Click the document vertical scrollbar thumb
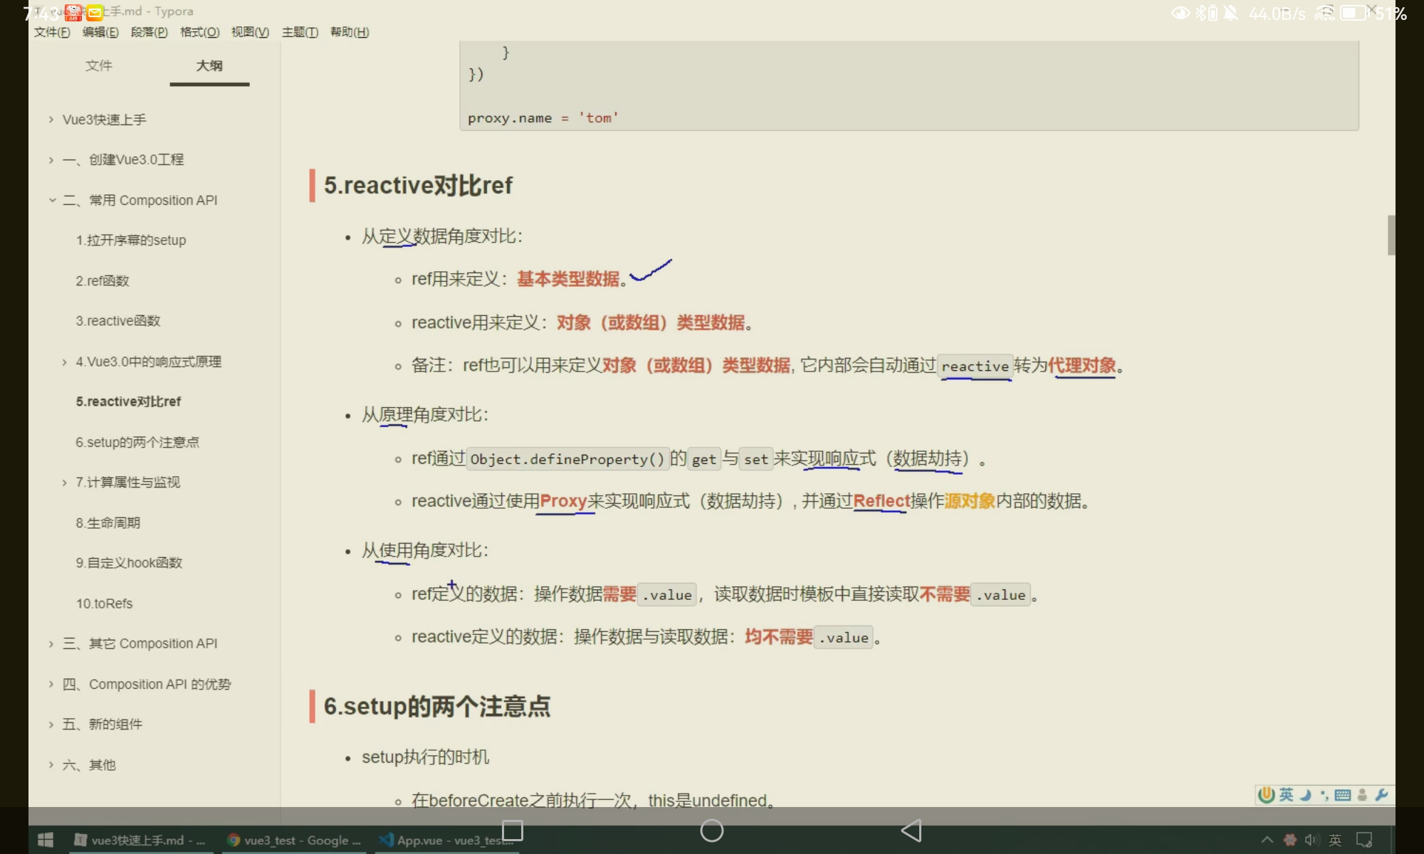Viewport: 1424px width, 854px height. click(x=1391, y=235)
